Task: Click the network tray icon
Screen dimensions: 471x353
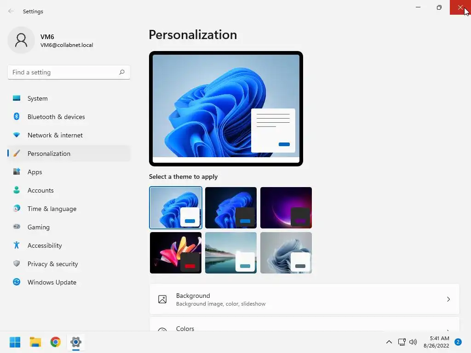Action: (x=402, y=342)
